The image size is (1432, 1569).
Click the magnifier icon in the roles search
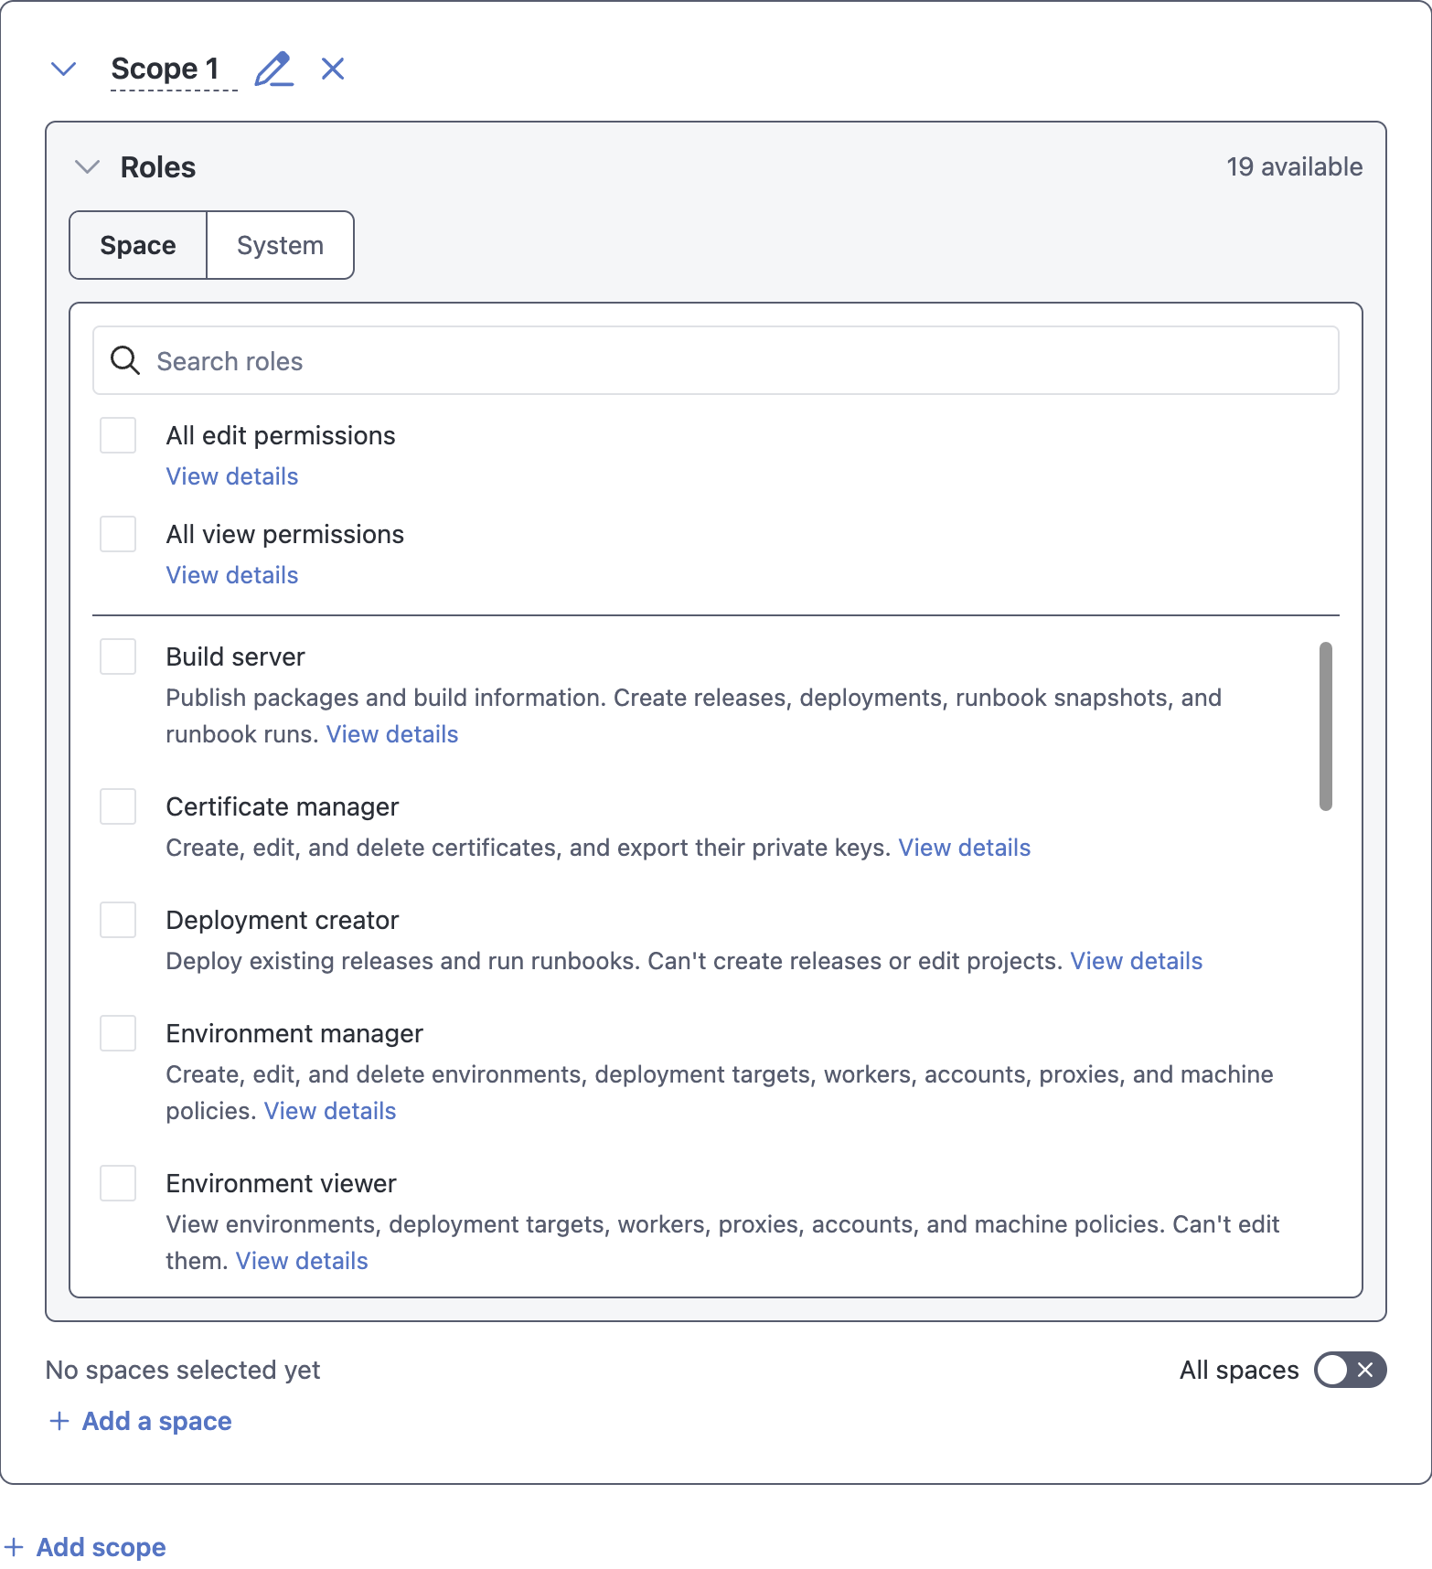pos(125,360)
